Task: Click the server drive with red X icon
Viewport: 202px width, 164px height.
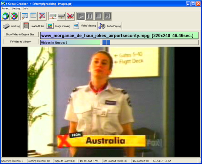Action: [70, 16]
